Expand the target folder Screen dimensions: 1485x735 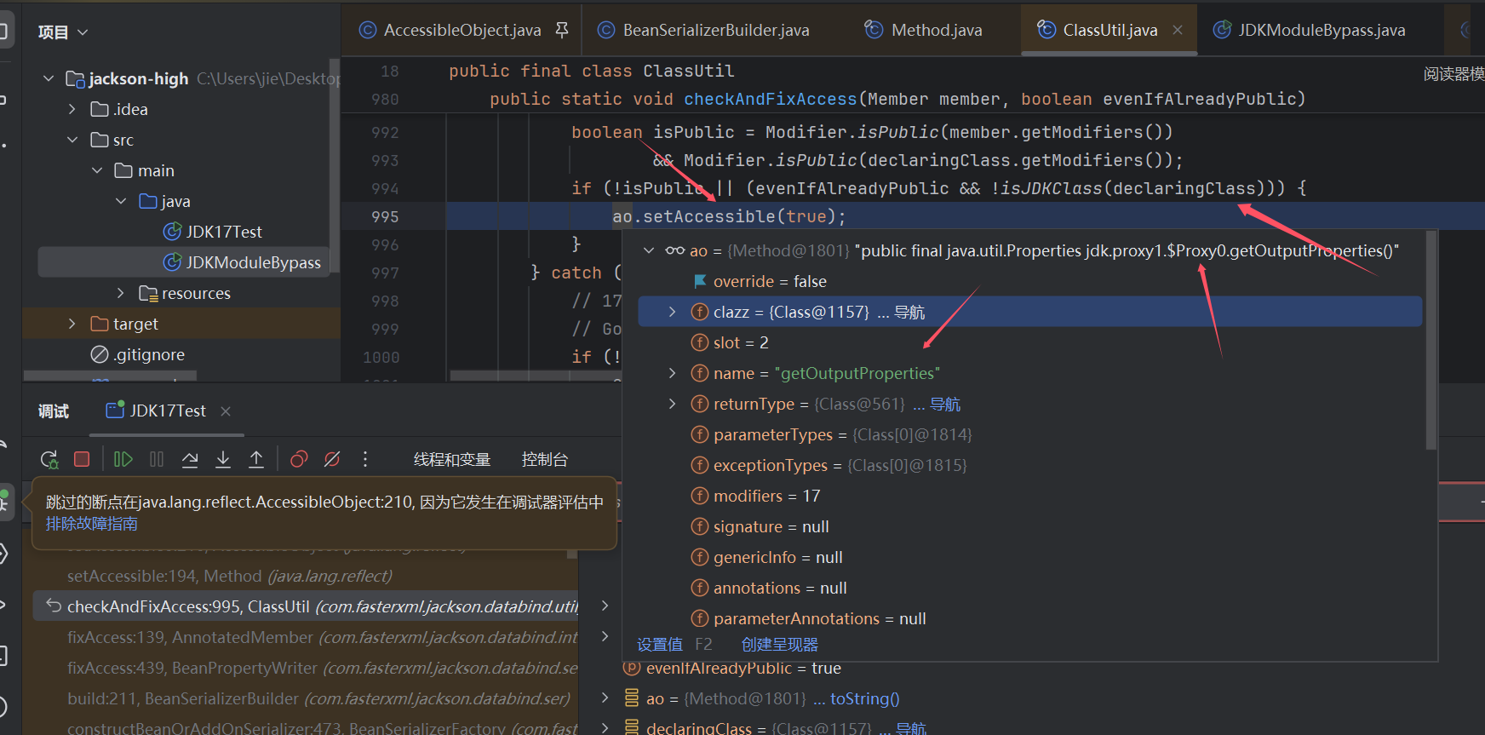tap(72, 324)
